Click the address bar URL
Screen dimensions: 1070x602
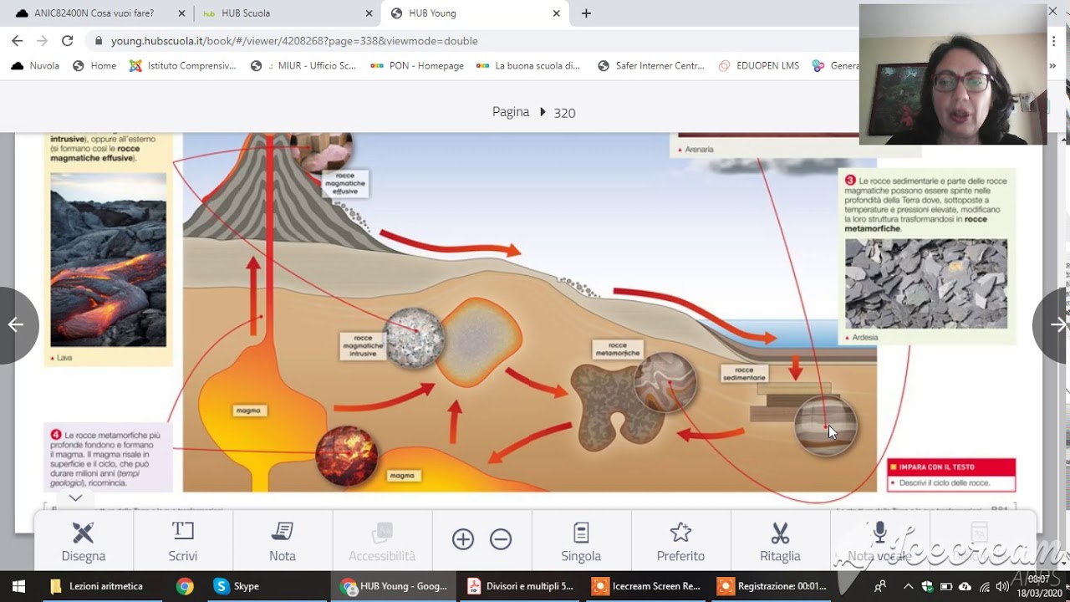click(x=294, y=41)
